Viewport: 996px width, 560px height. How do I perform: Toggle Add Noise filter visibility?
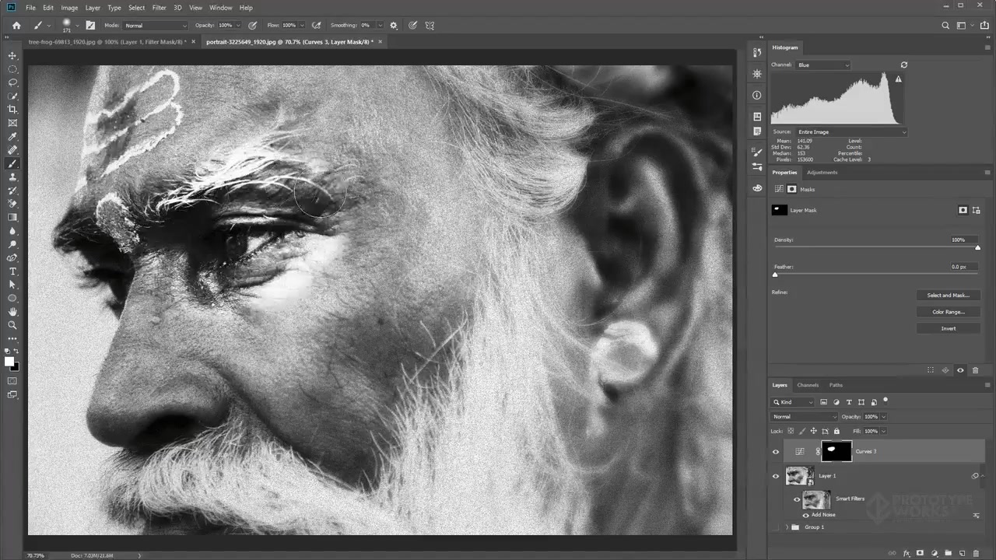pos(805,515)
